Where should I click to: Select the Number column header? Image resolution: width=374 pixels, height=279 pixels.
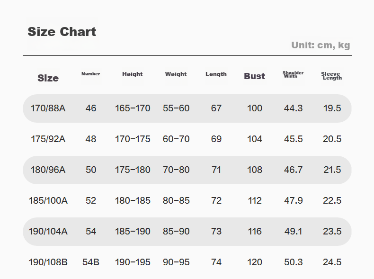point(90,74)
